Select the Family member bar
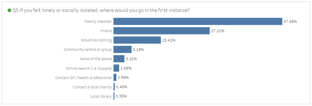Viewport: 312px width, 106px height. point(198,22)
